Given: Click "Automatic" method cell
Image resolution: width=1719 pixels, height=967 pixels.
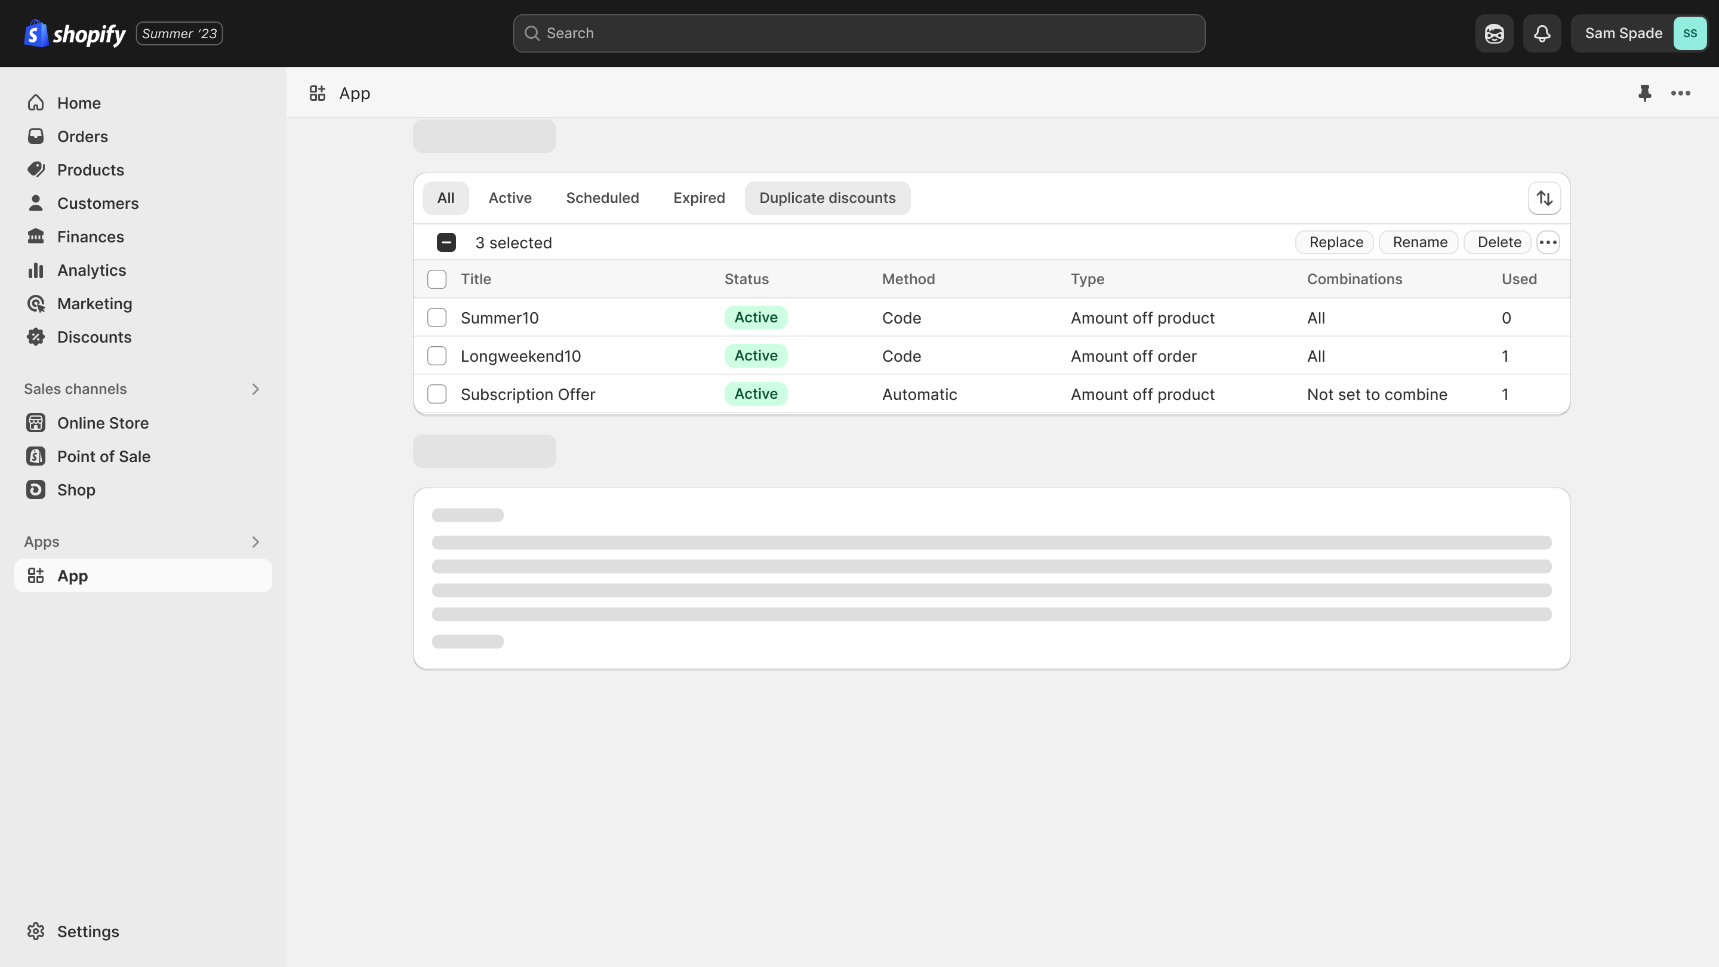Looking at the screenshot, I should click(x=920, y=394).
